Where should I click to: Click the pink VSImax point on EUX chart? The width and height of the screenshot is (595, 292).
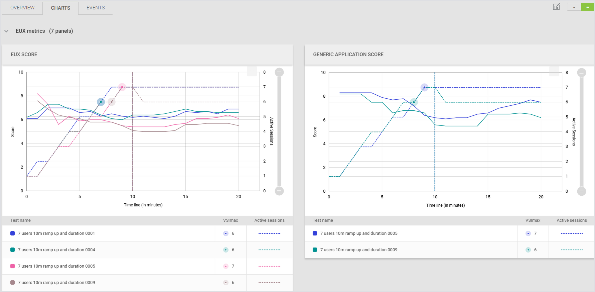click(x=122, y=87)
